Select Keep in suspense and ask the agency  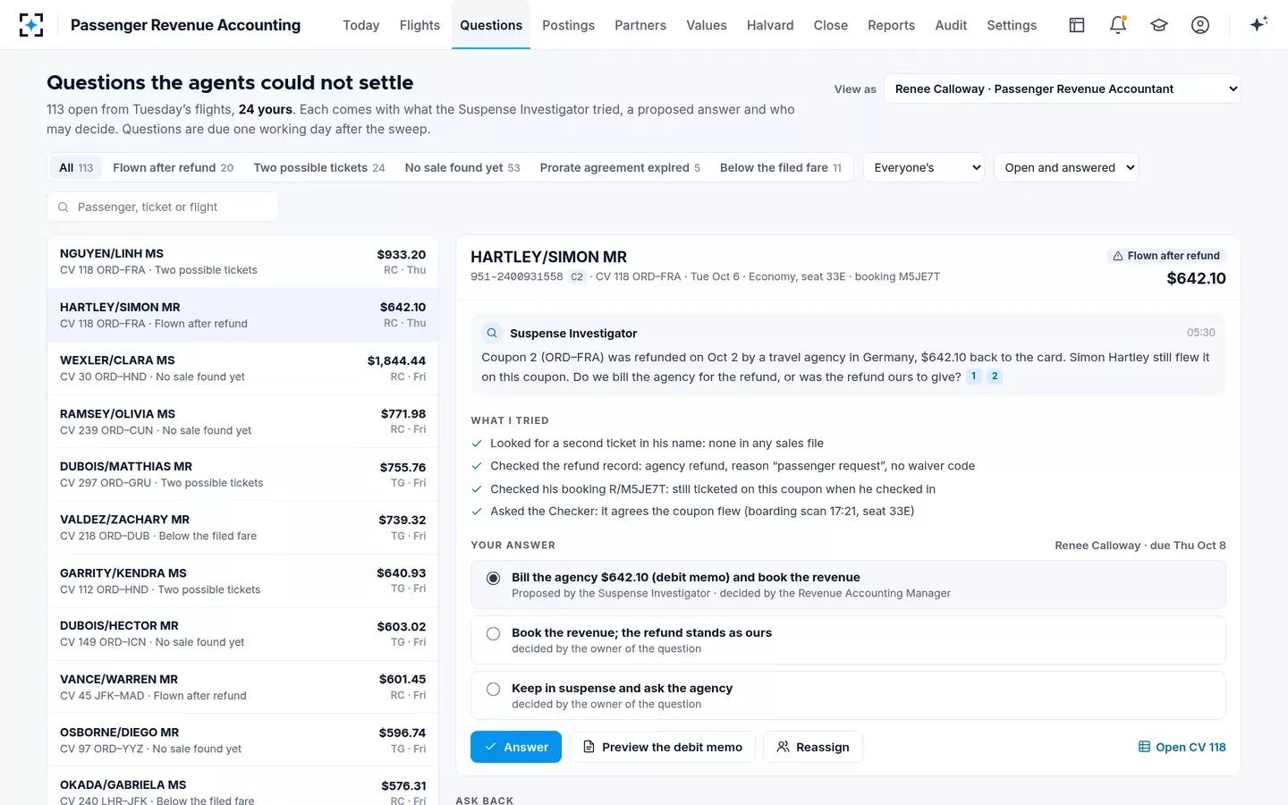tap(848, 696)
